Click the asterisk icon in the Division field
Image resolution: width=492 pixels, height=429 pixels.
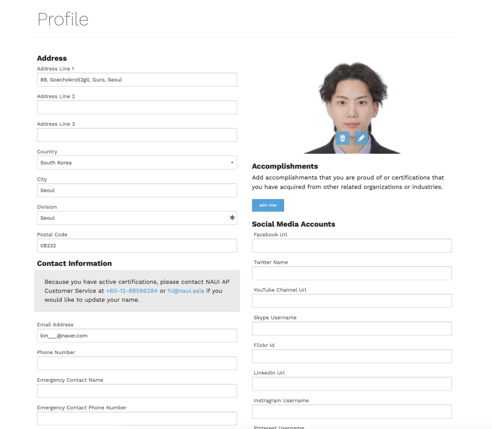pyautogui.click(x=232, y=218)
